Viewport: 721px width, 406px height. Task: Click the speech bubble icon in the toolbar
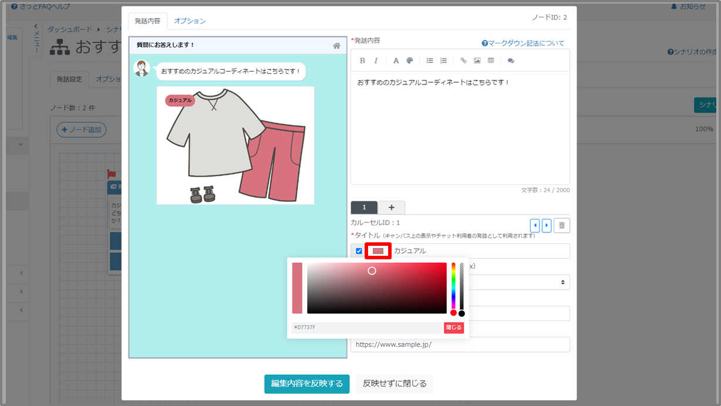coord(511,60)
